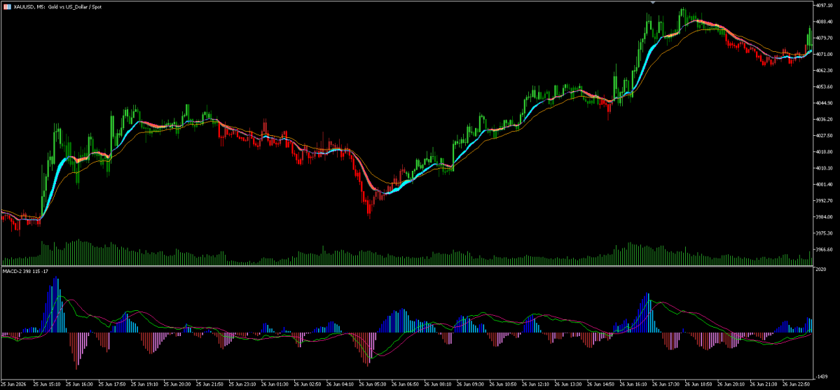
Task: Click the 4010.10 price level on scale
Action: [x=825, y=168]
